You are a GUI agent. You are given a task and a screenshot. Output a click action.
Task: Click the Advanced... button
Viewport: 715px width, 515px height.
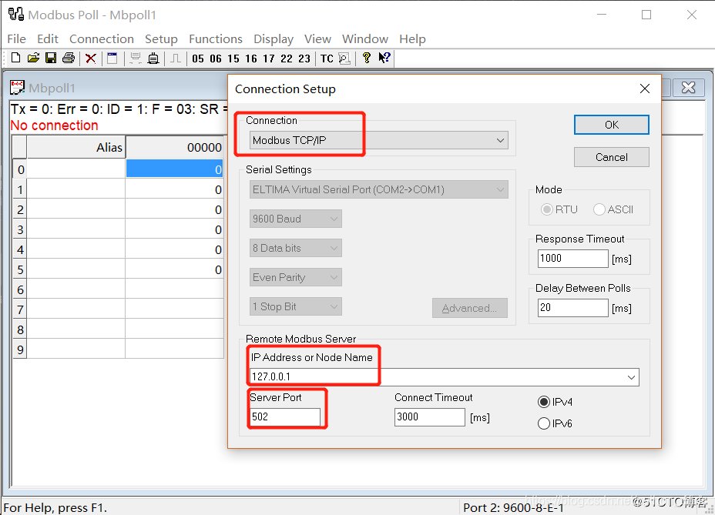(470, 308)
